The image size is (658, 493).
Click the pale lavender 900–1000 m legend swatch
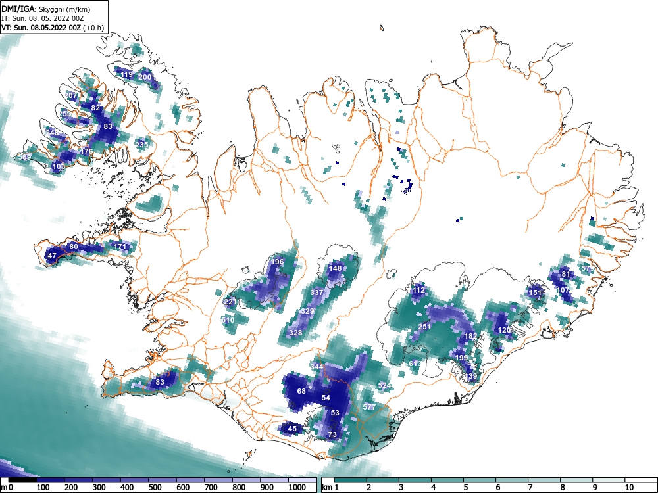pos(274,480)
